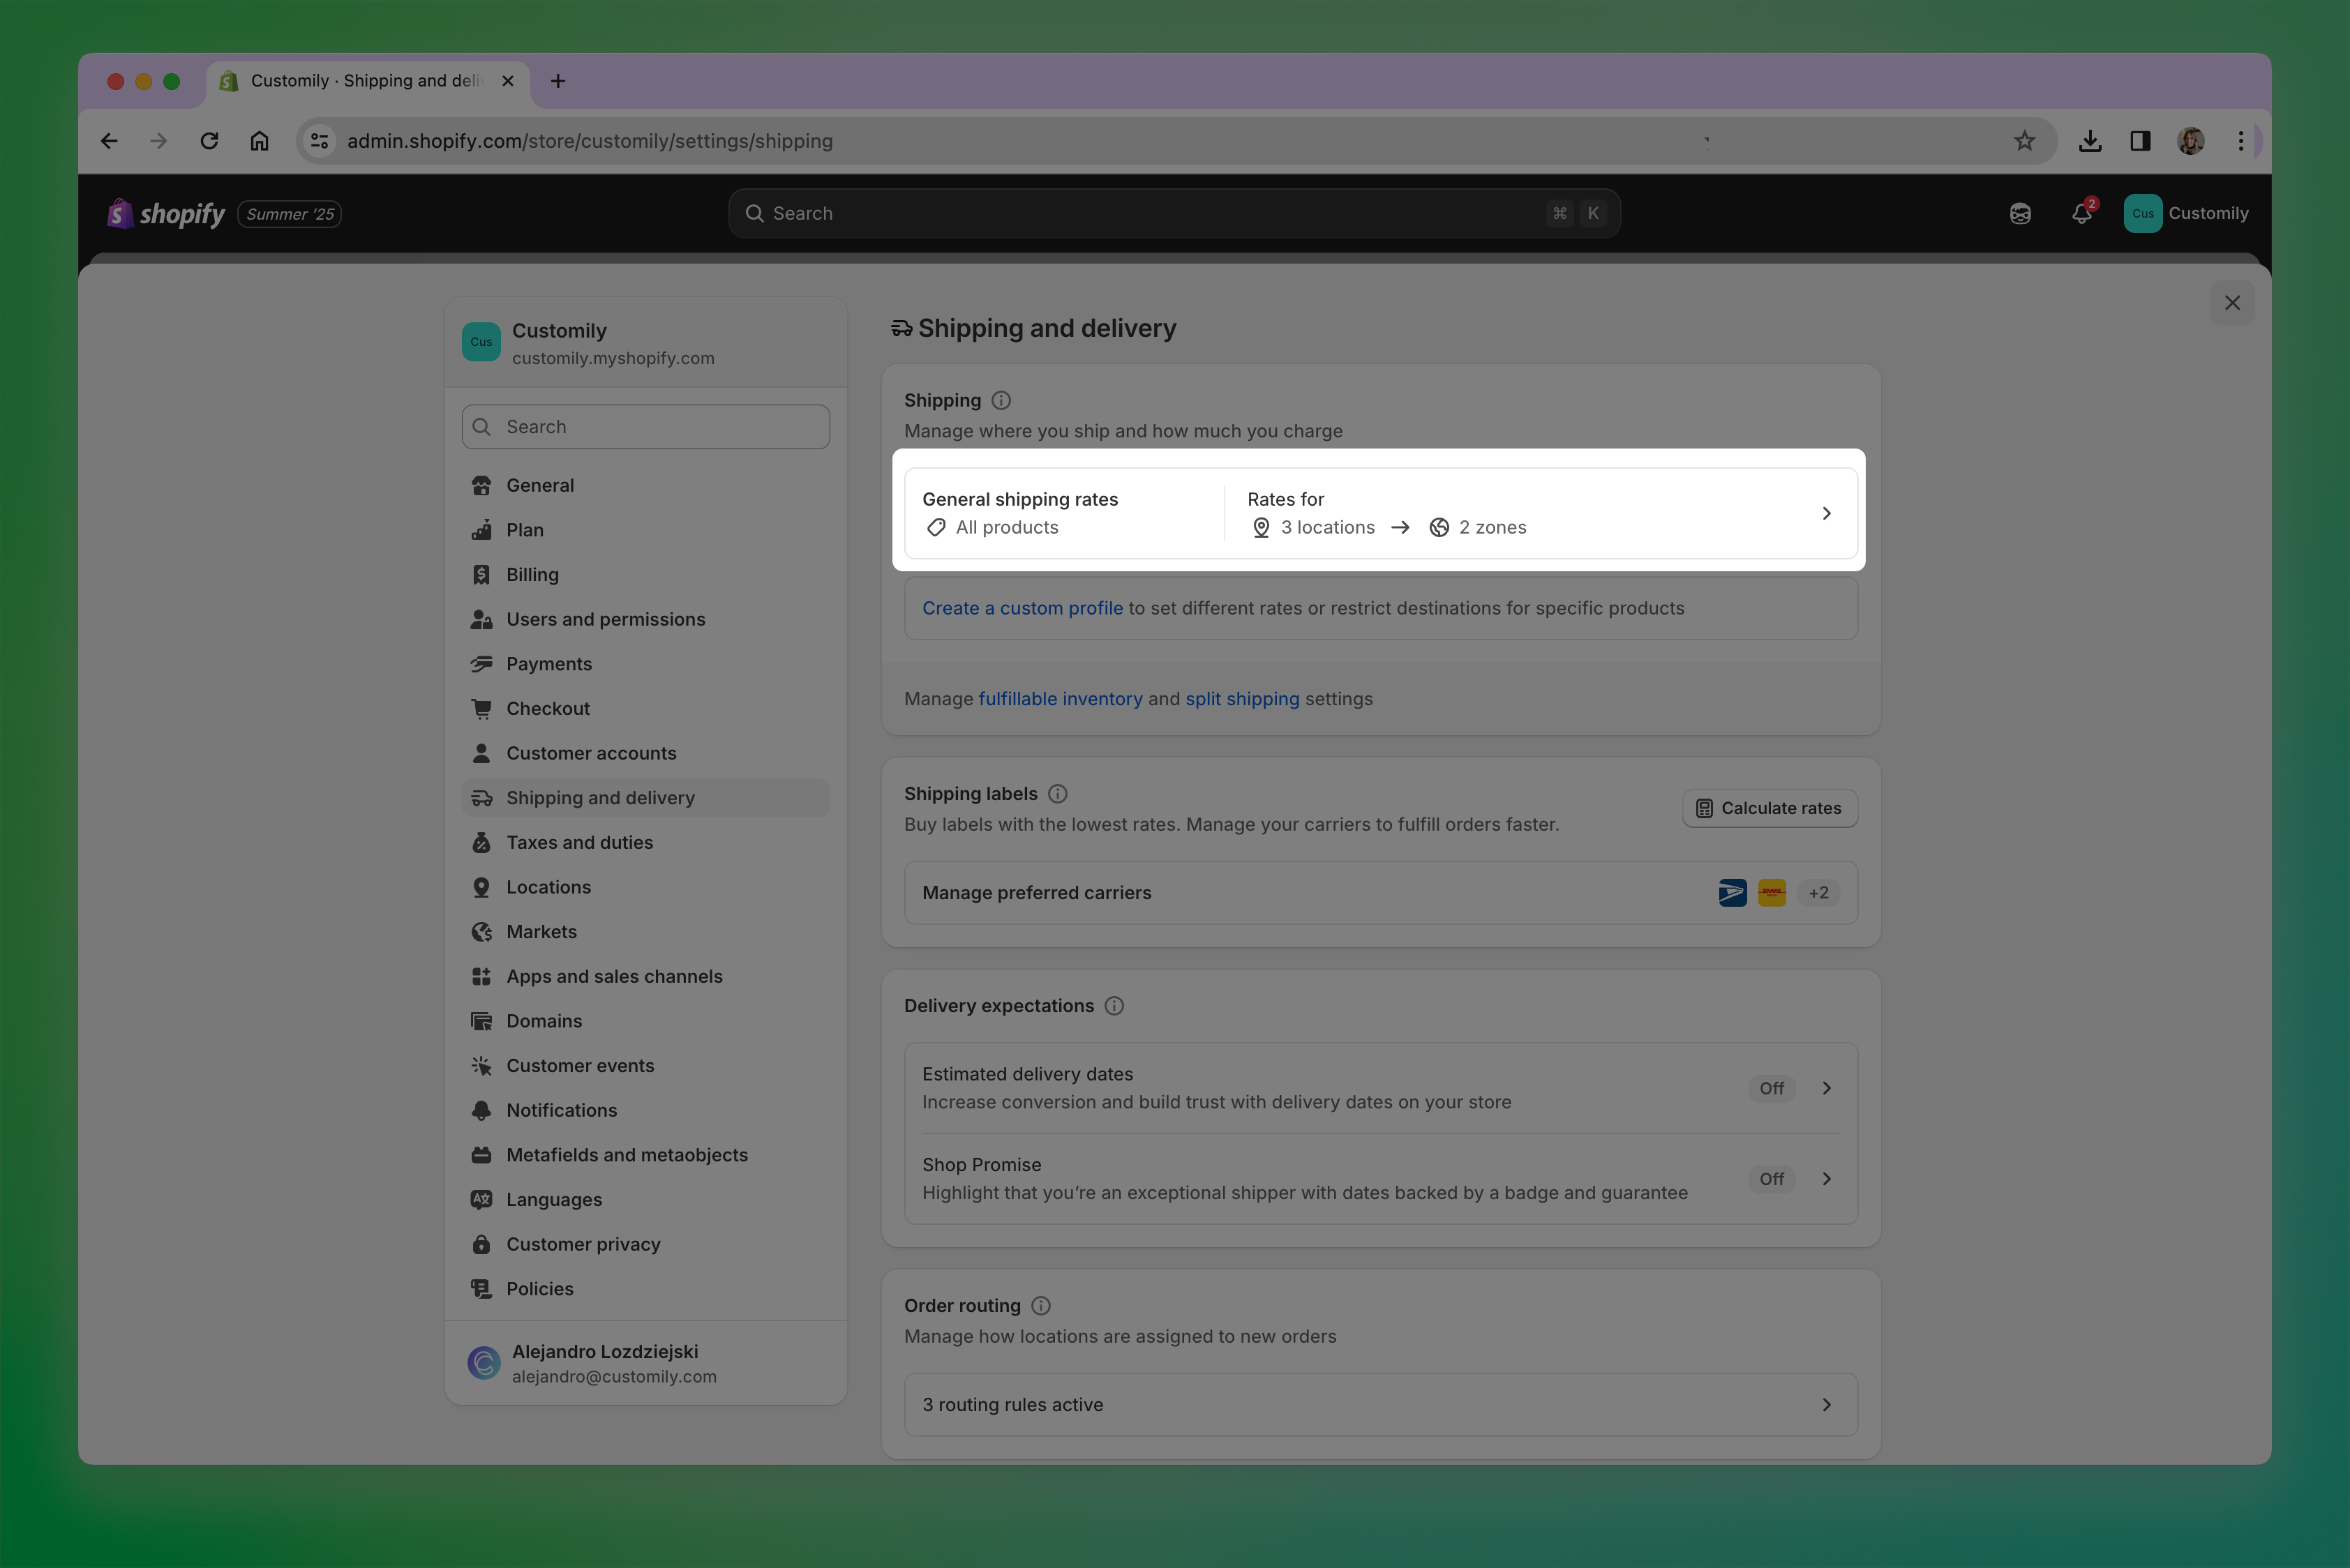Click info icon beside Shipping labels
The width and height of the screenshot is (2350, 1568).
click(1058, 794)
